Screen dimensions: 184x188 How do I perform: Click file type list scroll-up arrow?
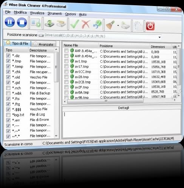[56, 50]
